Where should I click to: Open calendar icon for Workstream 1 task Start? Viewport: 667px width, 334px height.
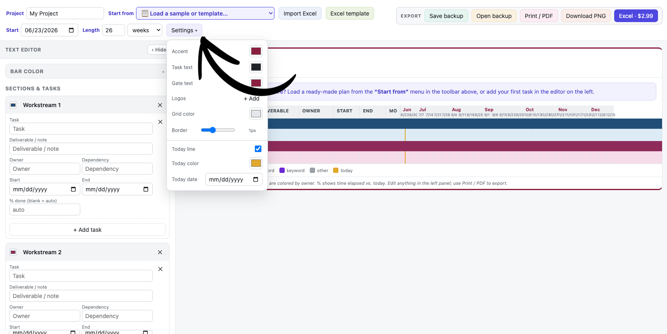coord(73,189)
